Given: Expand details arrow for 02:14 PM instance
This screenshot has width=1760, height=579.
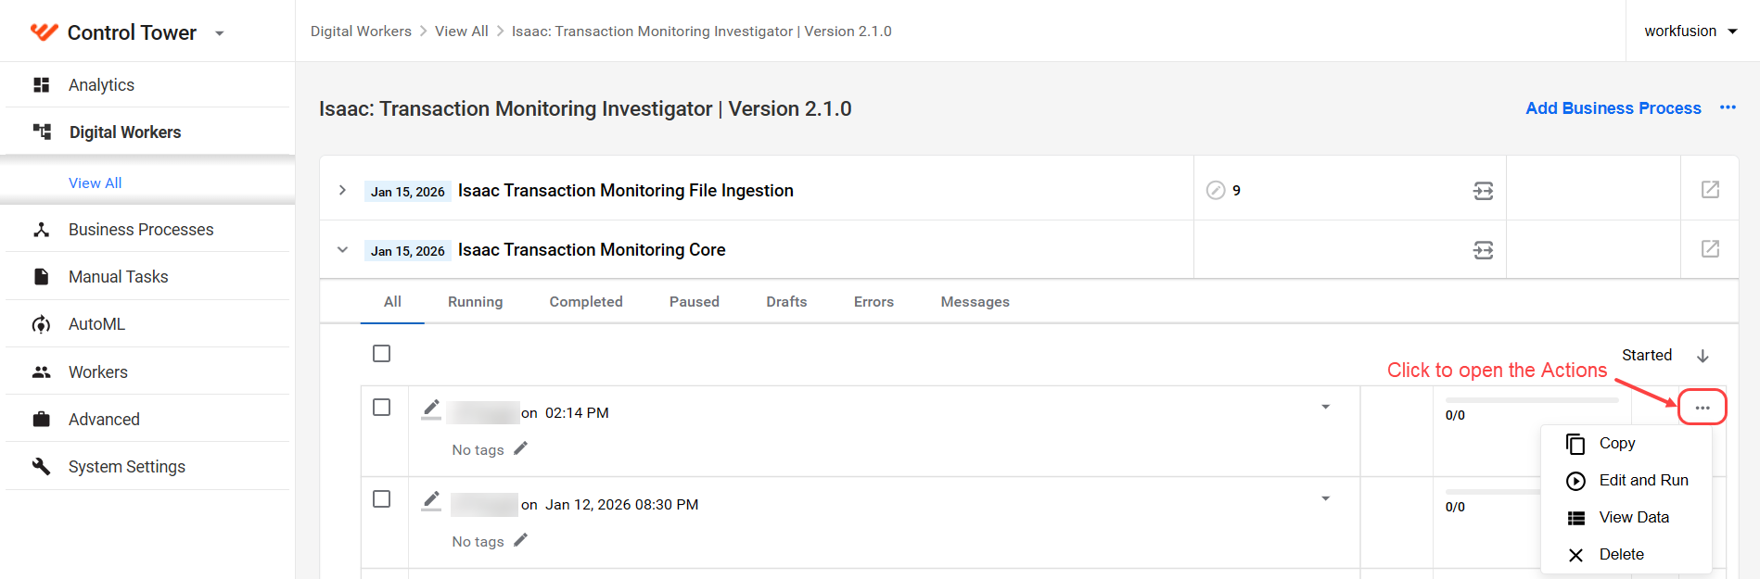Looking at the screenshot, I should click(1325, 407).
